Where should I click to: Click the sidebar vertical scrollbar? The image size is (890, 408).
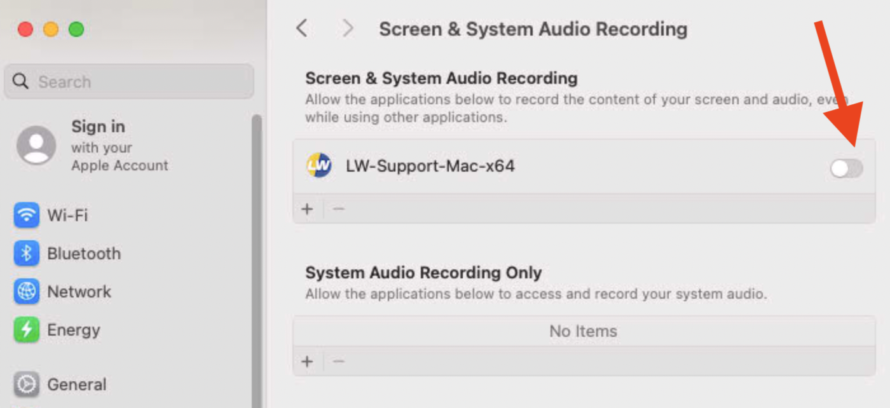pos(257,254)
